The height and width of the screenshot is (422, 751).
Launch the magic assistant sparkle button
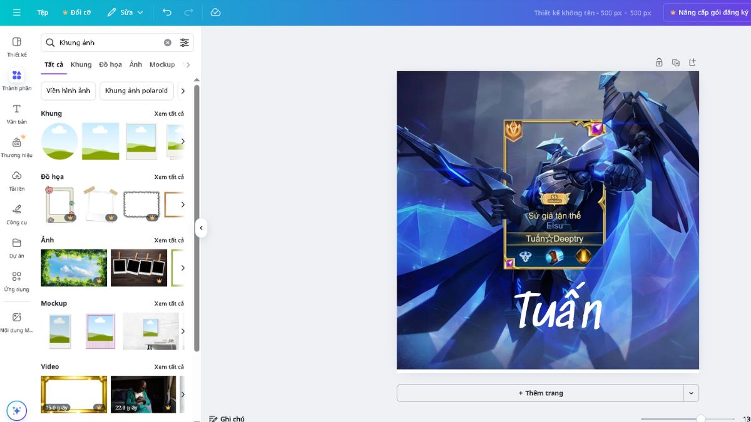point(17,411)
